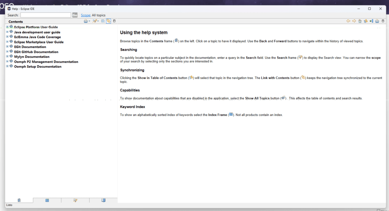Expand Mylyn Documentation node
This screenshot has height=211, width=389.
point(7,56)
